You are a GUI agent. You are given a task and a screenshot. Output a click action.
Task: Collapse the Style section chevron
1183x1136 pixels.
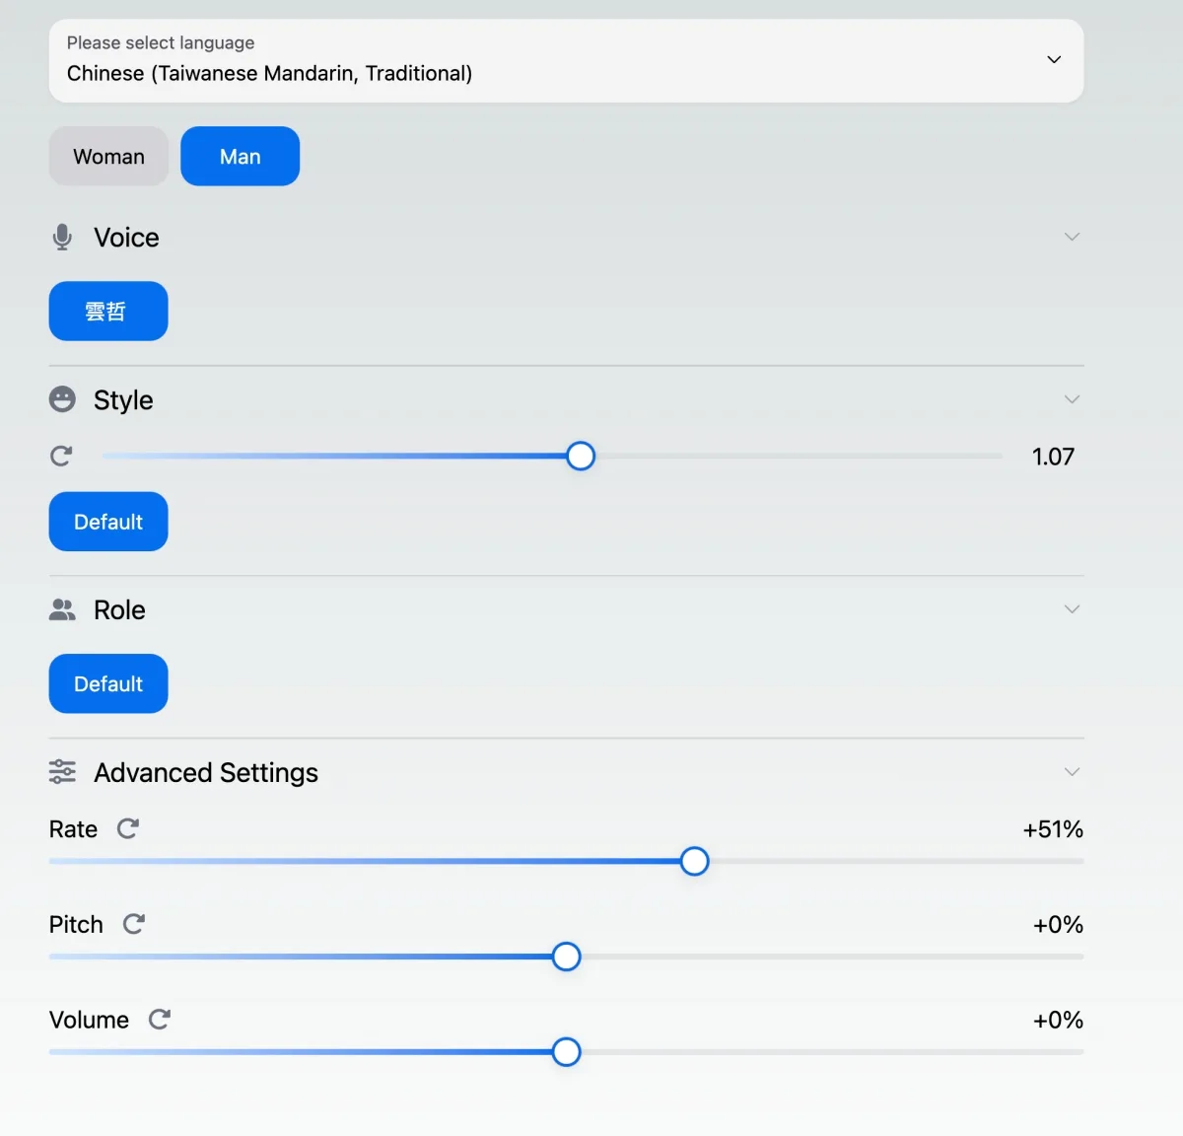1072,399
